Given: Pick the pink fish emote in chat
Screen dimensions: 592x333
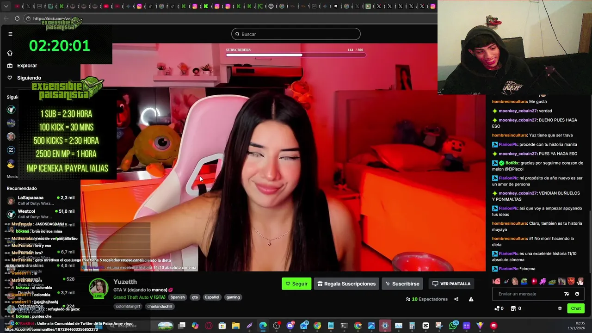Looking at the screenshot, I should click(x=497, y=281).
